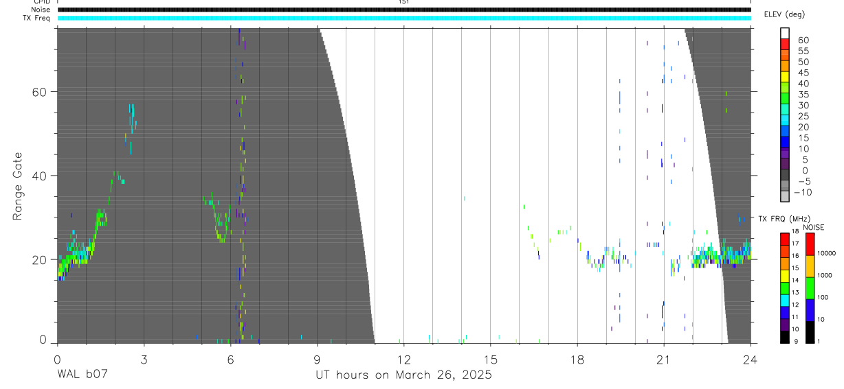Image resolution: width=844 pixels, height=389 pixels.
Task: Click x-axis tick label '9'
Action: pyautogui.click(x=317, y=359)
